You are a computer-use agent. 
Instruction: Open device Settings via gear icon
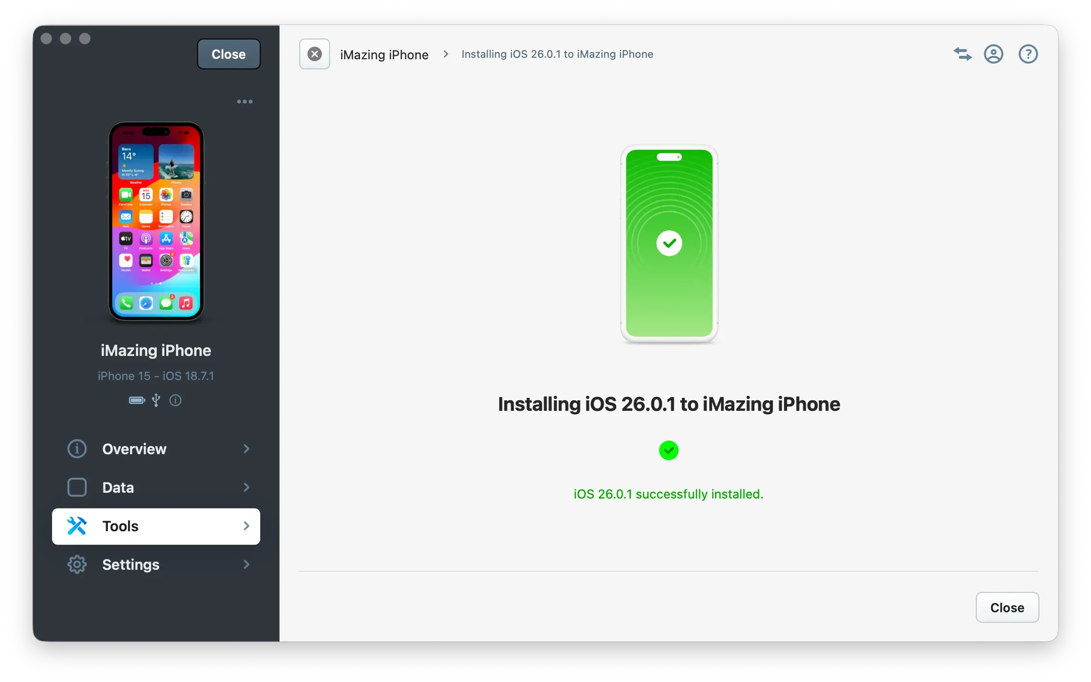[x=77, y=564]
